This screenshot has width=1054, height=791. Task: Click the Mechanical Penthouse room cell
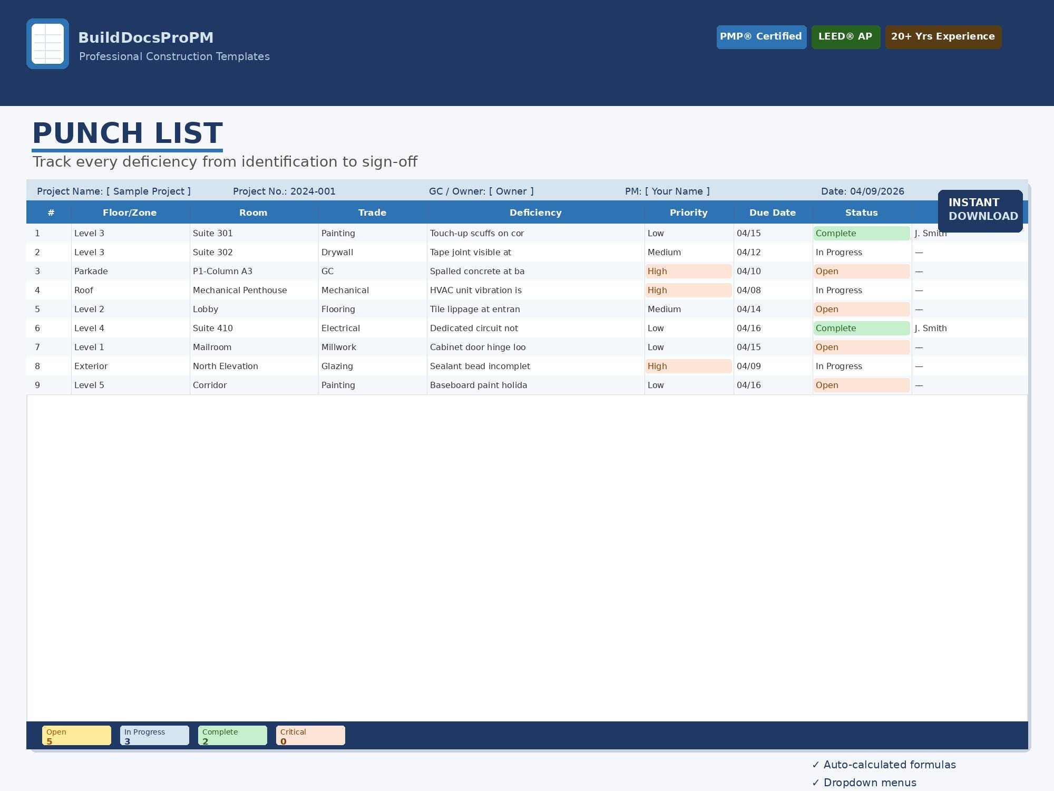pos(253,290)
